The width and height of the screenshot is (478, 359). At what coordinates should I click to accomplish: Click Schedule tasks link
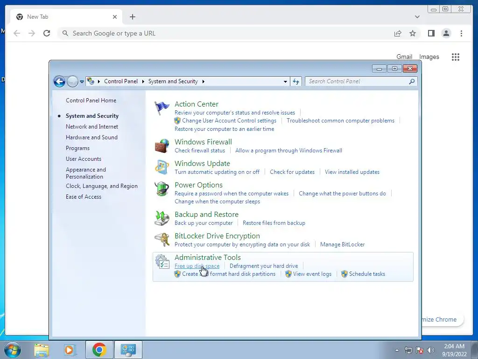pos(367,274)
